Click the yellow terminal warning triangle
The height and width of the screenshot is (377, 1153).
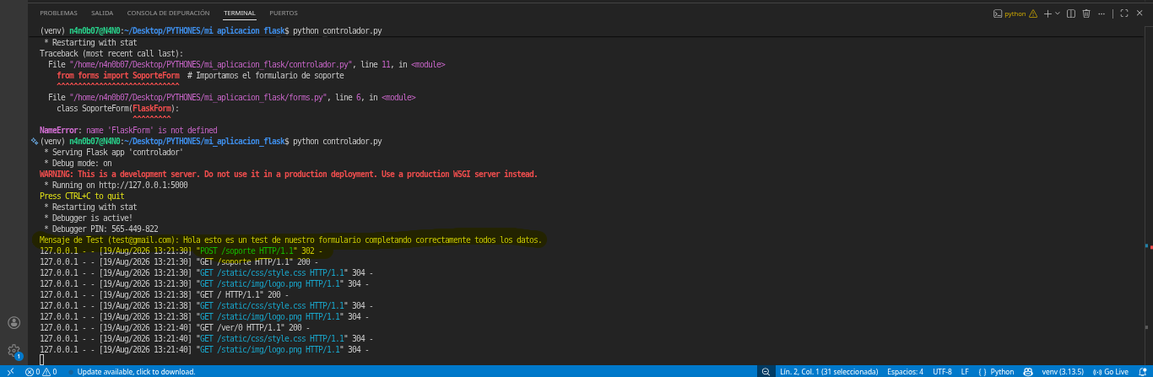point(1033,13)
